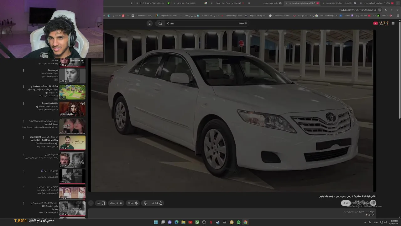This screenshot has width=401, height=226.
Task: Expand the system tray hidden icons chevron
Action: pos(365,222)
